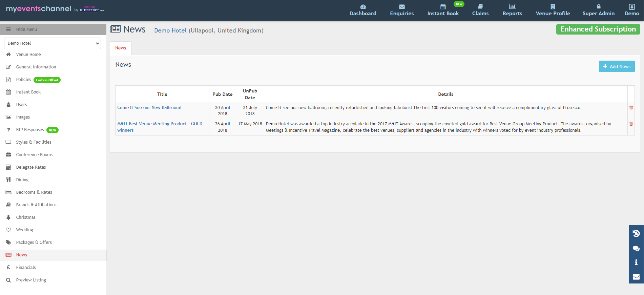Click the ballroom Prosecco details text
Viewport: 644px width, 295px height.
pos(423,108)
